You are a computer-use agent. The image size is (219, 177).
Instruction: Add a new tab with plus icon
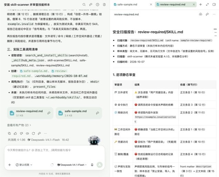(200, 4)
